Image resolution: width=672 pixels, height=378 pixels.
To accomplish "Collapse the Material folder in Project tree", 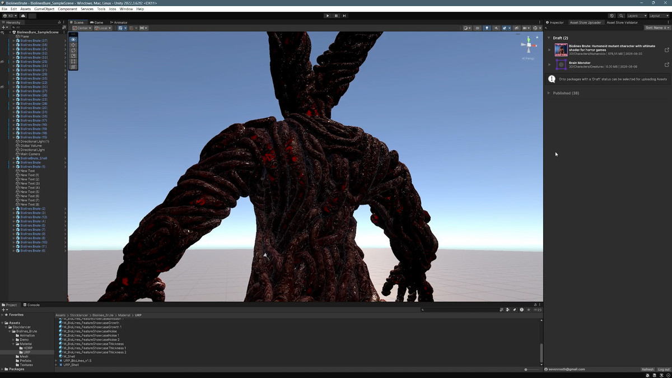I will (13, 344).
